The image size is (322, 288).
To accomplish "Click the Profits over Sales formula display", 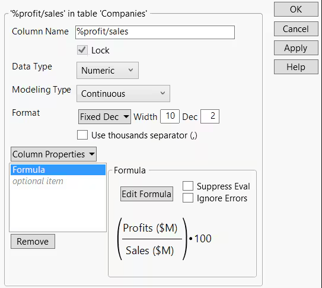I will pyautogui.click(x=164, y=239).
